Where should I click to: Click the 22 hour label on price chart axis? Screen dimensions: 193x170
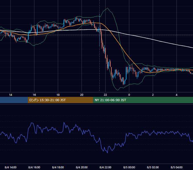tap(105, 95)
